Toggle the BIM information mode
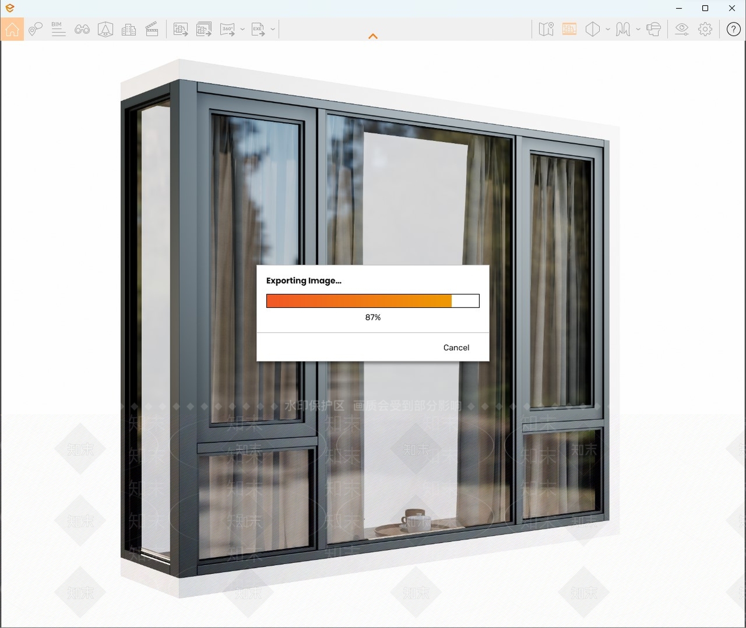 [x=58, y=29]
